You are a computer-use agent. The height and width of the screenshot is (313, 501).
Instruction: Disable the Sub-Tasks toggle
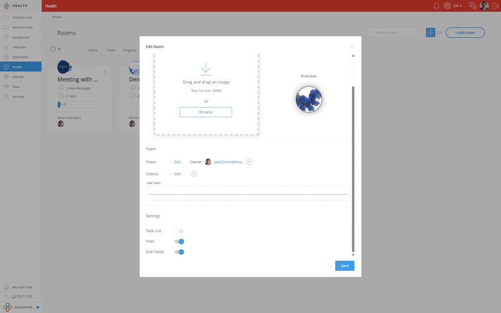tap(179, 252)
